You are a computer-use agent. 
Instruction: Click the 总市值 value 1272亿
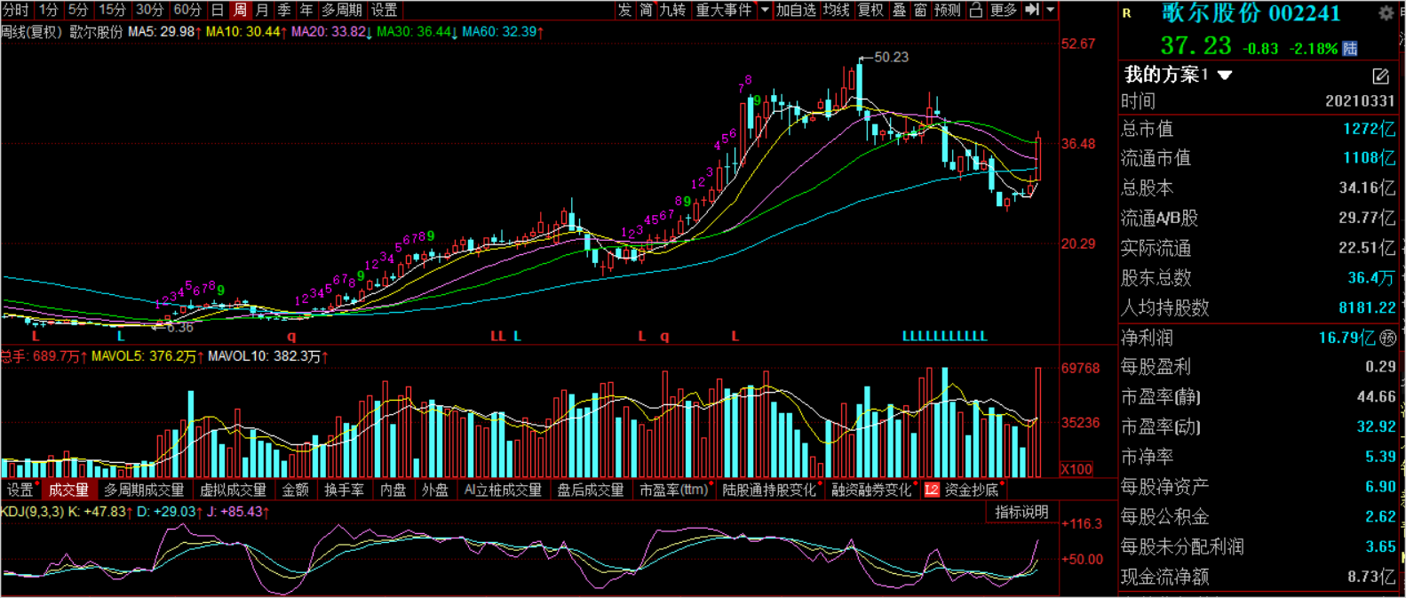[x=1369, y=129]
